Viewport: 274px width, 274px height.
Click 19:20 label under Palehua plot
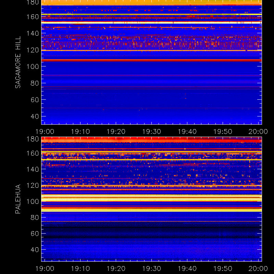(116, 269)
